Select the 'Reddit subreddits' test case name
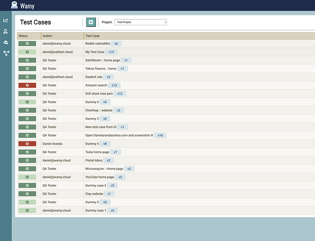The width and height of the screenshot is (315, 241). (97, 43)
